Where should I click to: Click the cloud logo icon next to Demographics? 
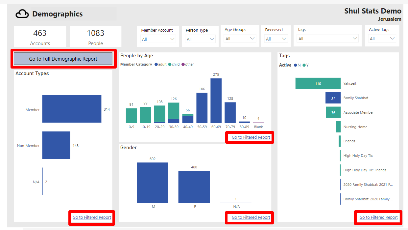pos(22,14)
